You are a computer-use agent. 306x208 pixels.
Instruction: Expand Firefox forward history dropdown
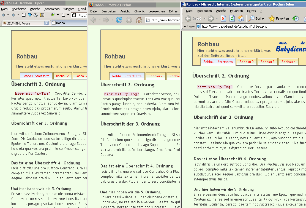(x=112, y=20)
